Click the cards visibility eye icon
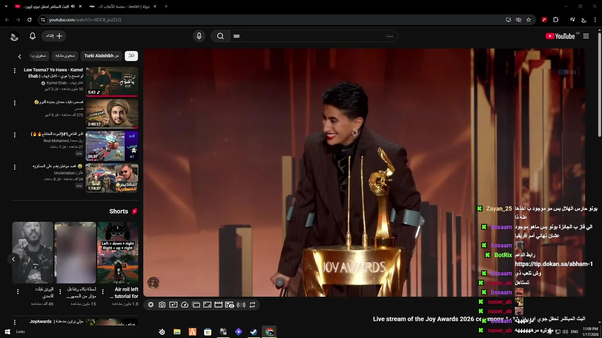The height and width of the screenshot is (338, 602). pyautogui.click(x=230, y=305)
